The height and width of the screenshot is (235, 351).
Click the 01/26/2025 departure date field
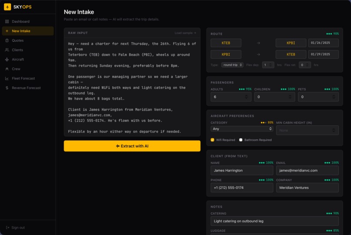(x=323, y=43)
